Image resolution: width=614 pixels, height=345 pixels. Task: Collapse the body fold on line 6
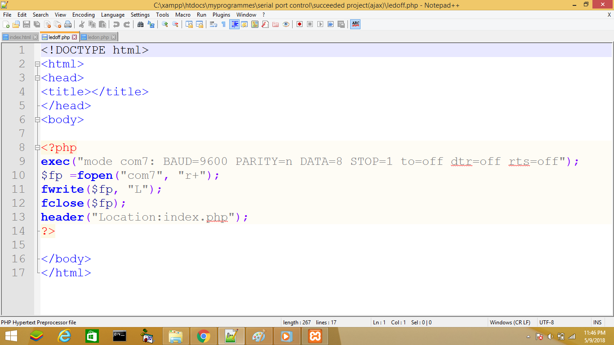coord(37,120)
